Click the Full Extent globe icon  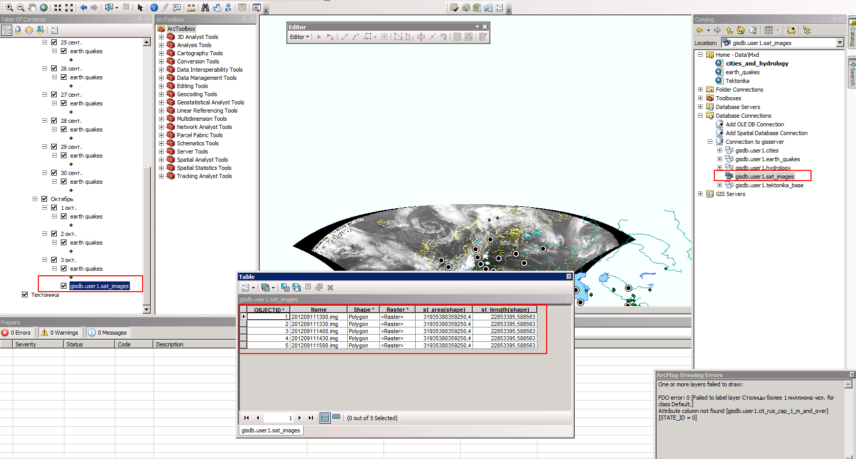coord(44,7)
